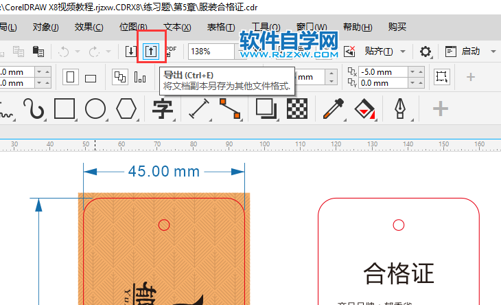Select the Parallel Dimension tool
The height and width of the screenshot is (305, 501).
pyautogui.click(x=199, y=109)
